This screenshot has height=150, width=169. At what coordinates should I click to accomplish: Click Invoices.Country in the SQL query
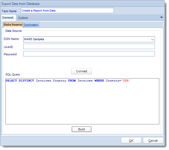[51, 81]
